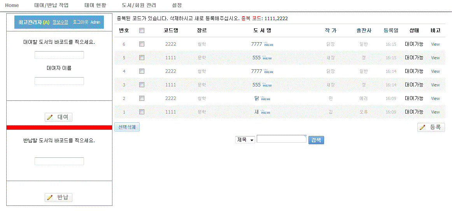Click the 선택삭제 button
Viewport: 452px width, 214px height.
pyautogui.click(x=127, y=127)
